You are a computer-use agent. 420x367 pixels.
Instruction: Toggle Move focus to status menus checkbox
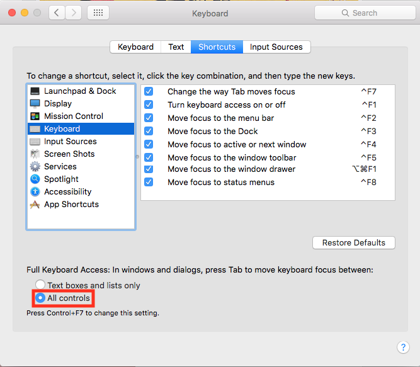pyautogui.click(x=149, y=183)
